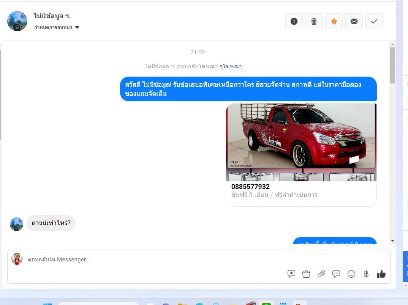
Task: Open the saved replies star-bubble icon
Action: [x=291, y=274]
